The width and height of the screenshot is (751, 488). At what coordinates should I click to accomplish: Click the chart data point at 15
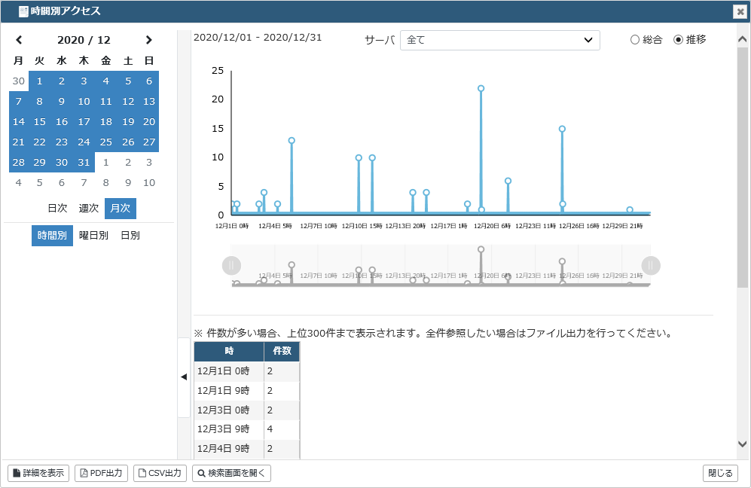[x=562, y=129]
